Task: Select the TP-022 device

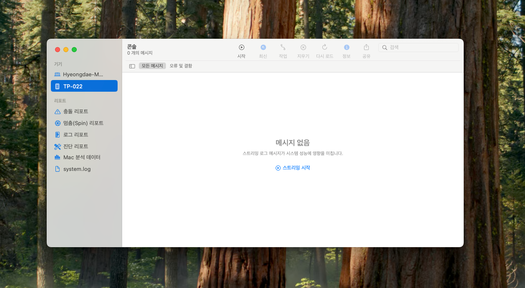Action: pyautogui.click(x=84, y=86)
